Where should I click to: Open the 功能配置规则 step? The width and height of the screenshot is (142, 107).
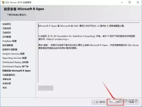pos(9,75)
